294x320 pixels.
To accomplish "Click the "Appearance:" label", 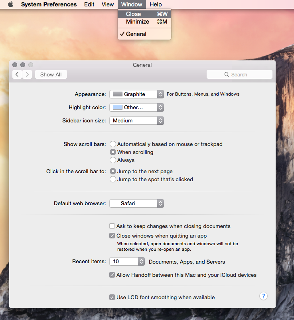I will coord(90,94).
